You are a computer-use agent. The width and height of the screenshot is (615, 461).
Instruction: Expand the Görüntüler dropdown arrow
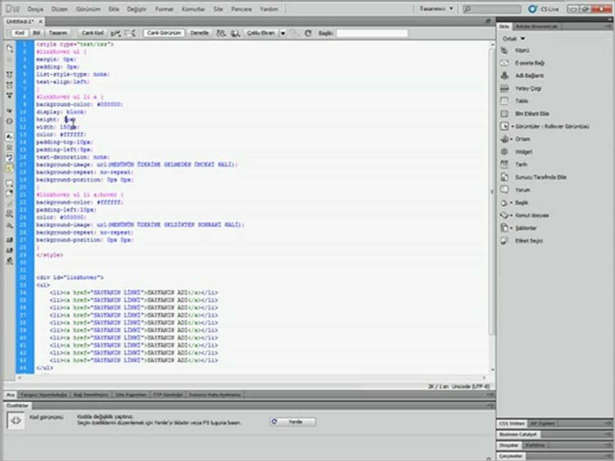(512, 127)
